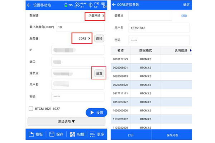
Task: Open the 内置网络 data link selector
Action: pyautogui.click(x=95, y=16)
